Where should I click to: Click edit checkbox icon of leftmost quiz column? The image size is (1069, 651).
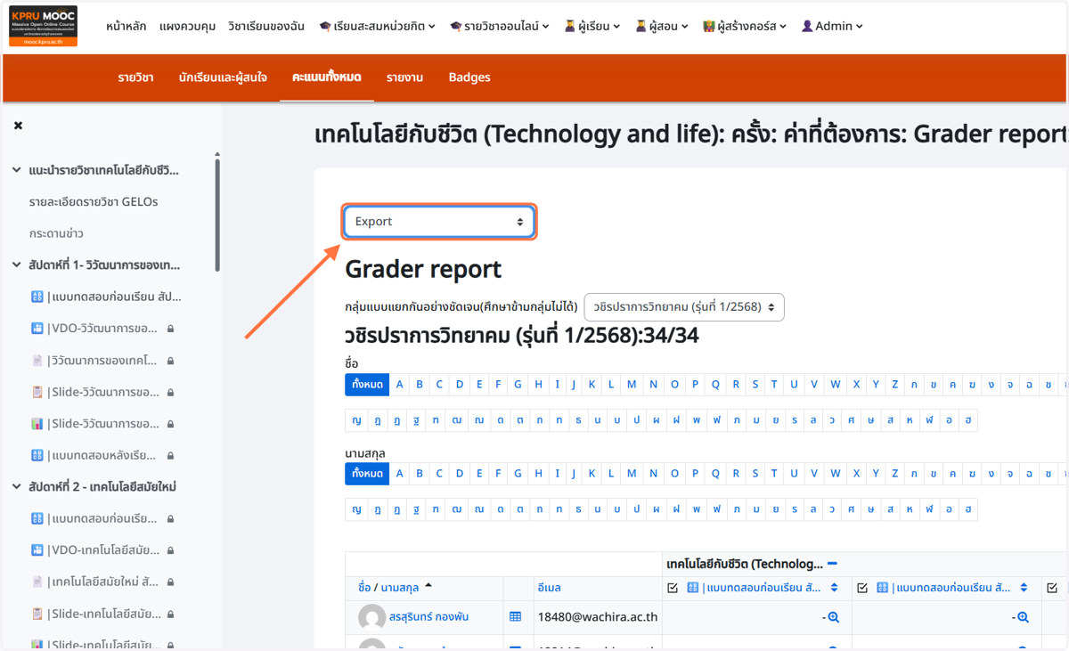point(673,588)
